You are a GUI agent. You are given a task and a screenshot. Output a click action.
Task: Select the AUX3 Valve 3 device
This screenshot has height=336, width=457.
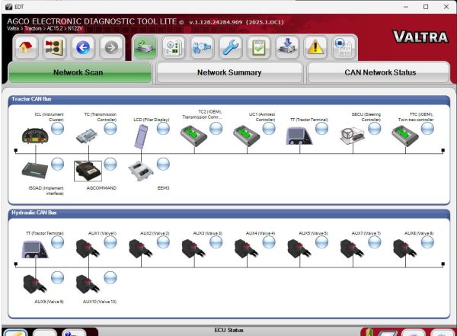coord(193,248)
